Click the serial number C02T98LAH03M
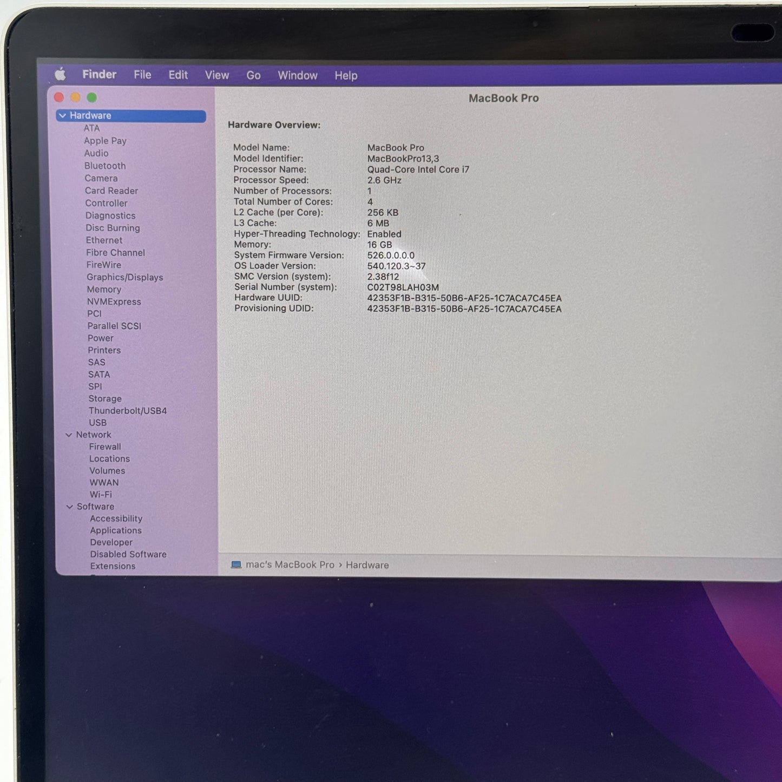Screen dimensions: 782x782 tap(403, 287)
